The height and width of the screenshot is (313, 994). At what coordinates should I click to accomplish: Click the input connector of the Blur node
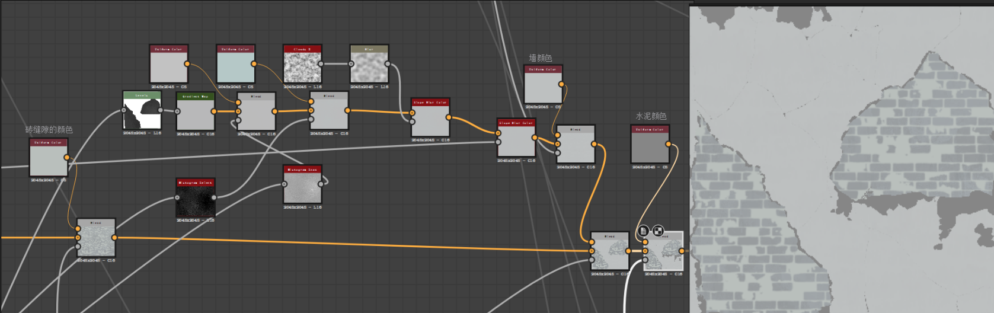(x=351, y=63)
